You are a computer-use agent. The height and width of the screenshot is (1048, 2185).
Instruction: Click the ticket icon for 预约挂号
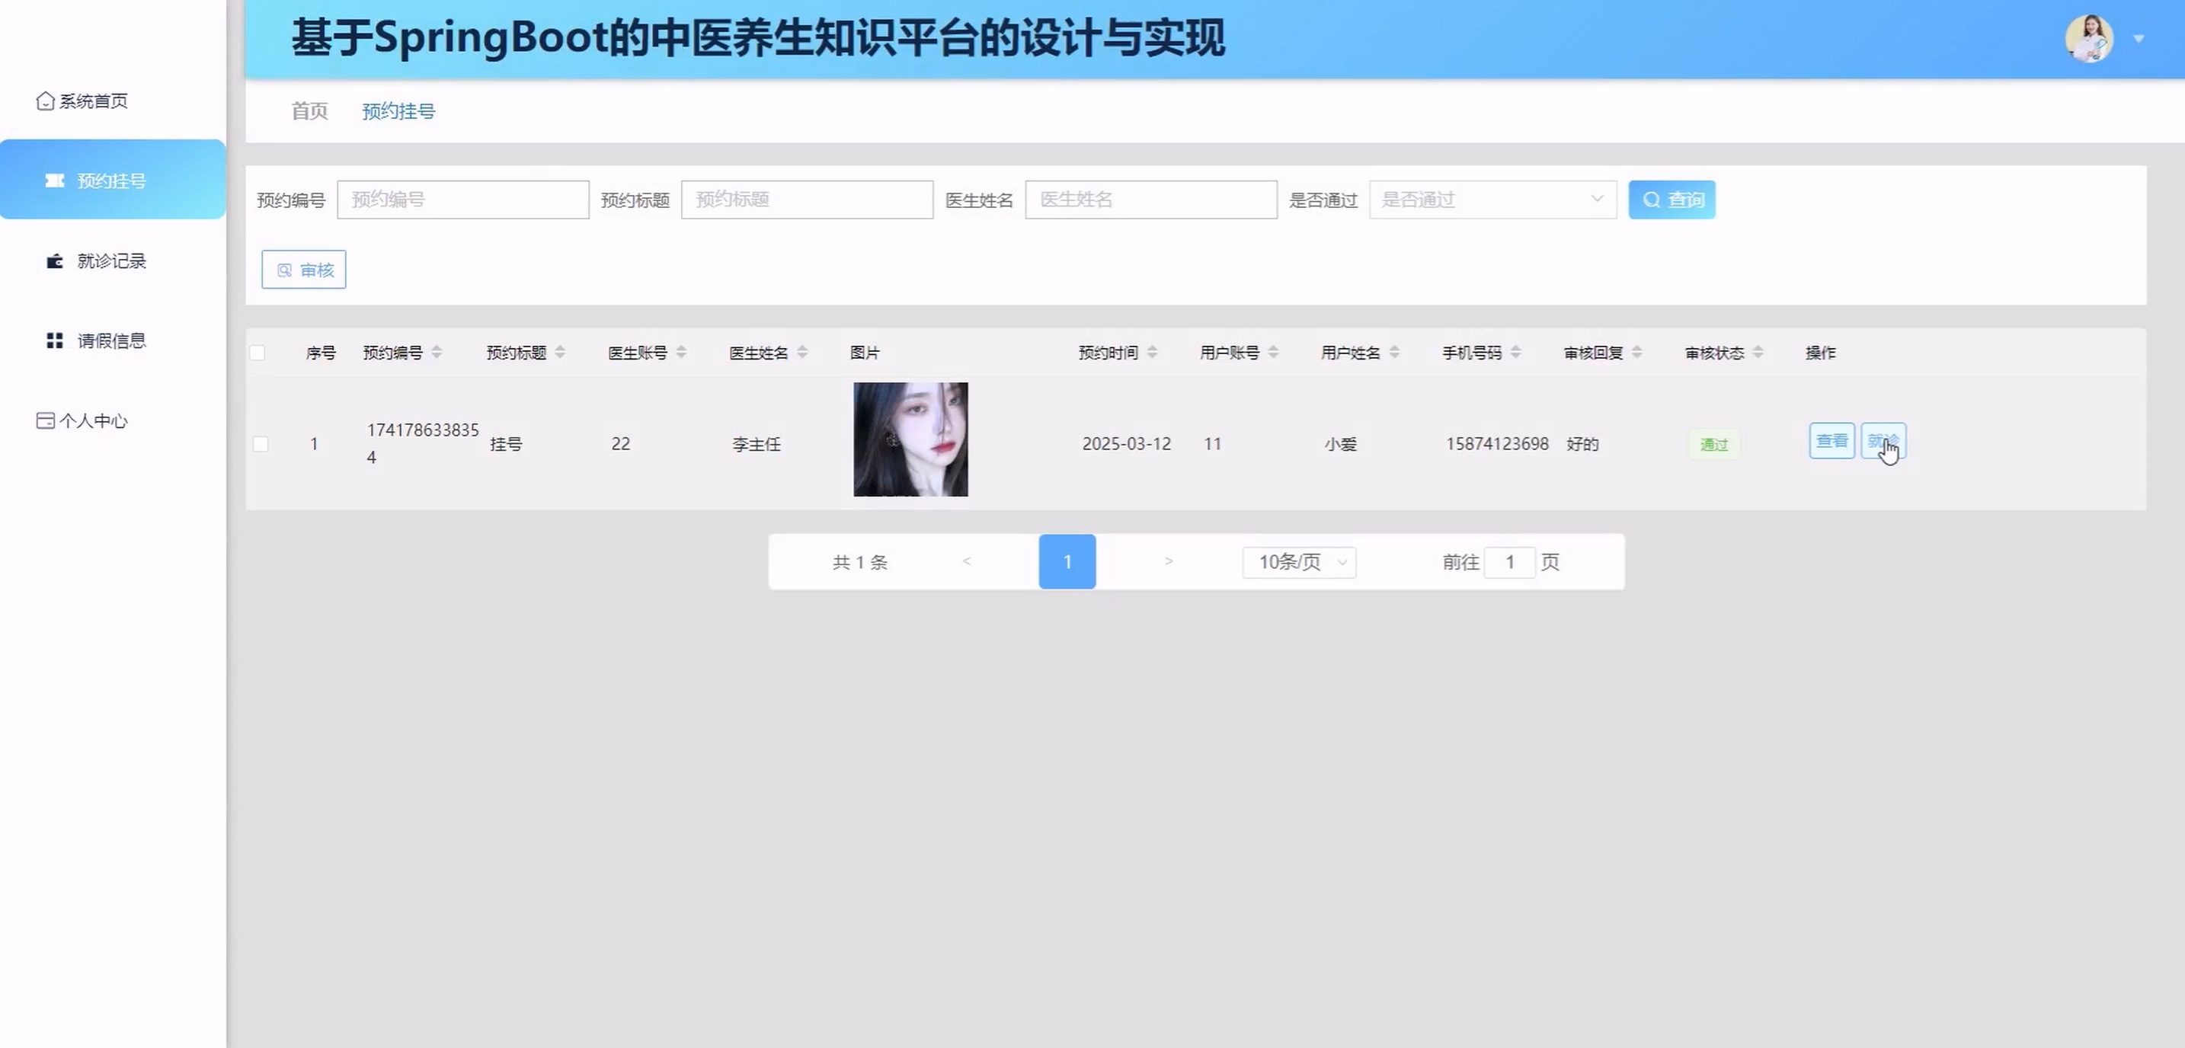point(55,181)
